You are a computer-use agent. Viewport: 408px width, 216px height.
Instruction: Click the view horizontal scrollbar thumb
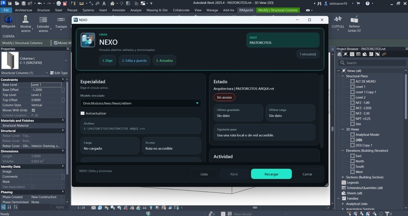coord(255,208)
